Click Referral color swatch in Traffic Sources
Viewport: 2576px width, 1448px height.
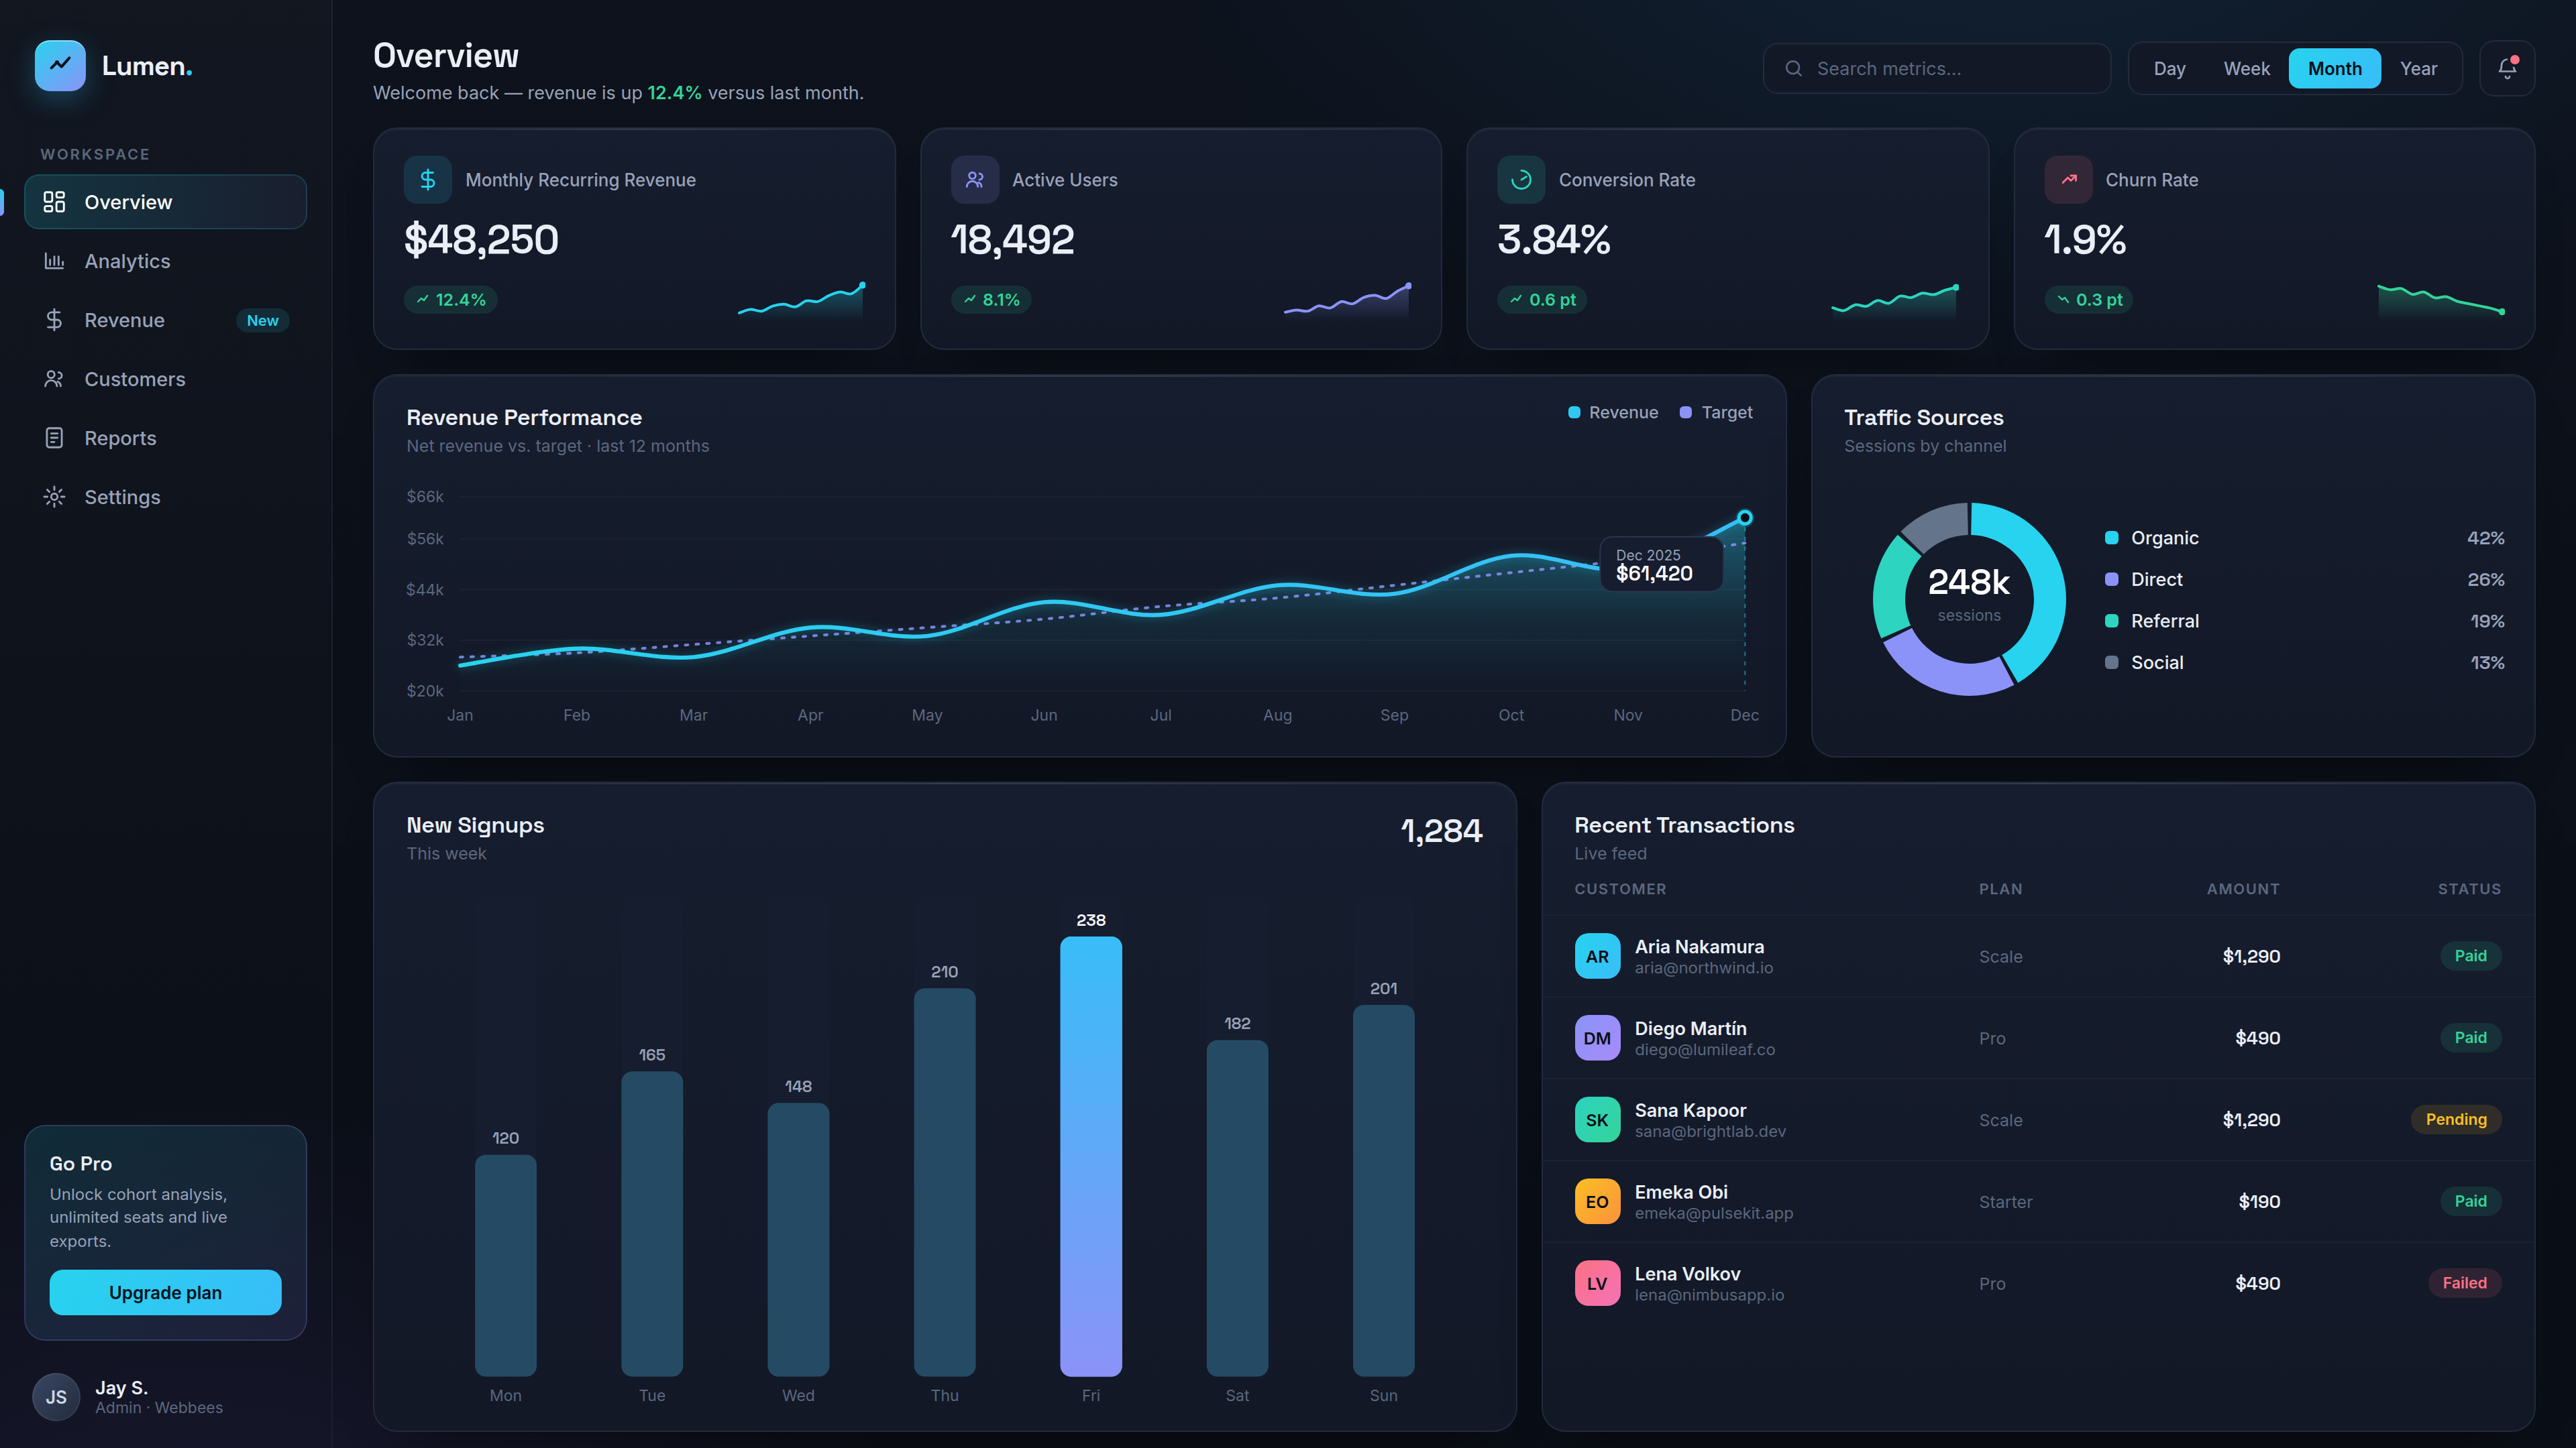pyautogui.click(x=2111, y=621)
